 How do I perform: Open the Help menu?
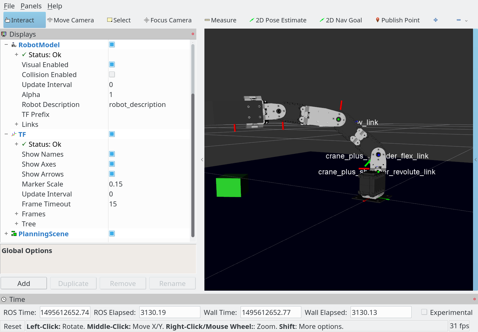(x=55, y=6)
